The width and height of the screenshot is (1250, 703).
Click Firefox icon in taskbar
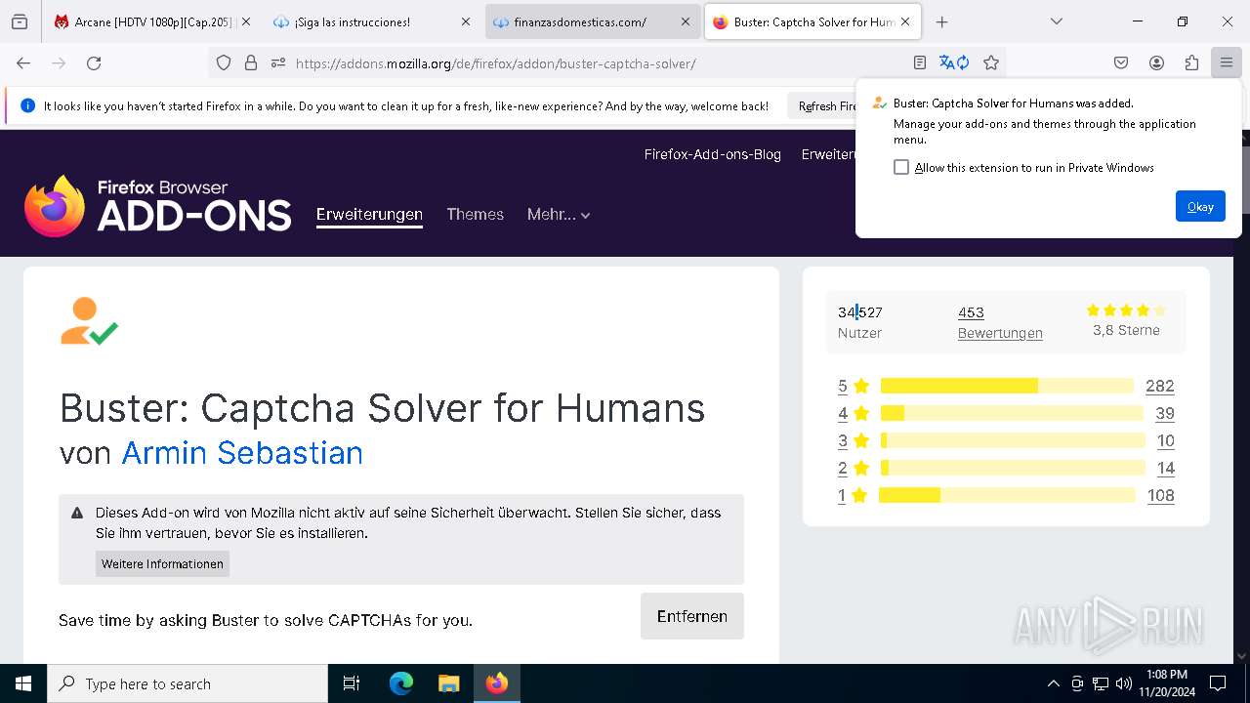point(497,683)
